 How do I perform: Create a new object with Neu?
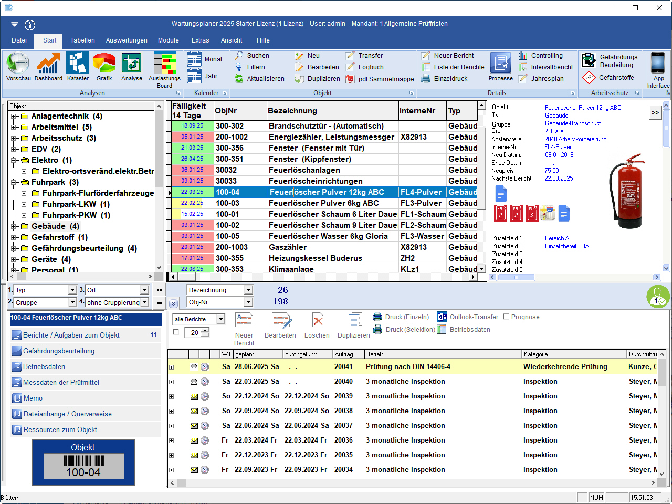coord(307,56)
